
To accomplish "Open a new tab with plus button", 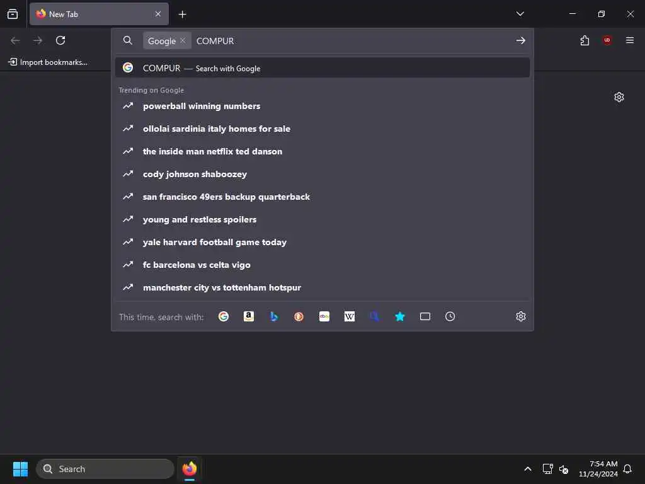I will (x=182, y=14).
